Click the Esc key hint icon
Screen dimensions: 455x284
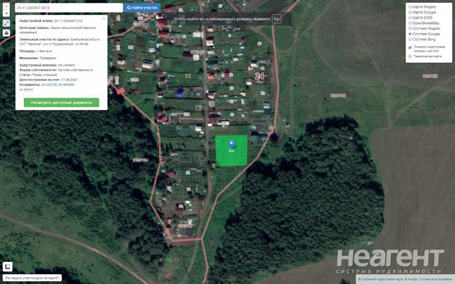(x=276, y=19)
